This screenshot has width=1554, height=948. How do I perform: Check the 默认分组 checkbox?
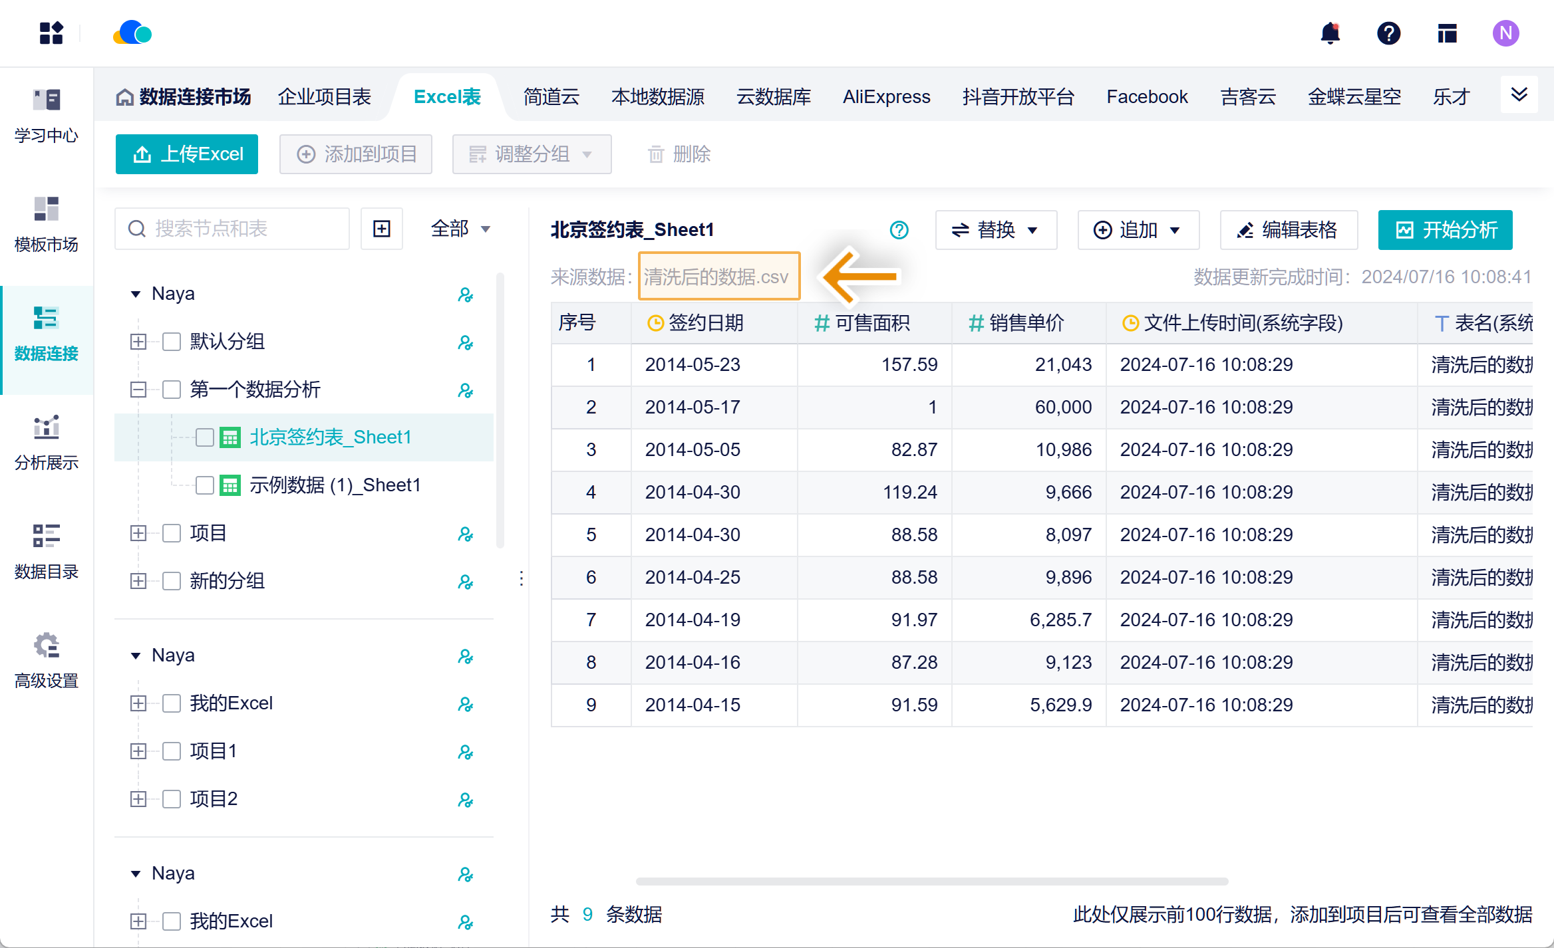click(x=172, y=342)
